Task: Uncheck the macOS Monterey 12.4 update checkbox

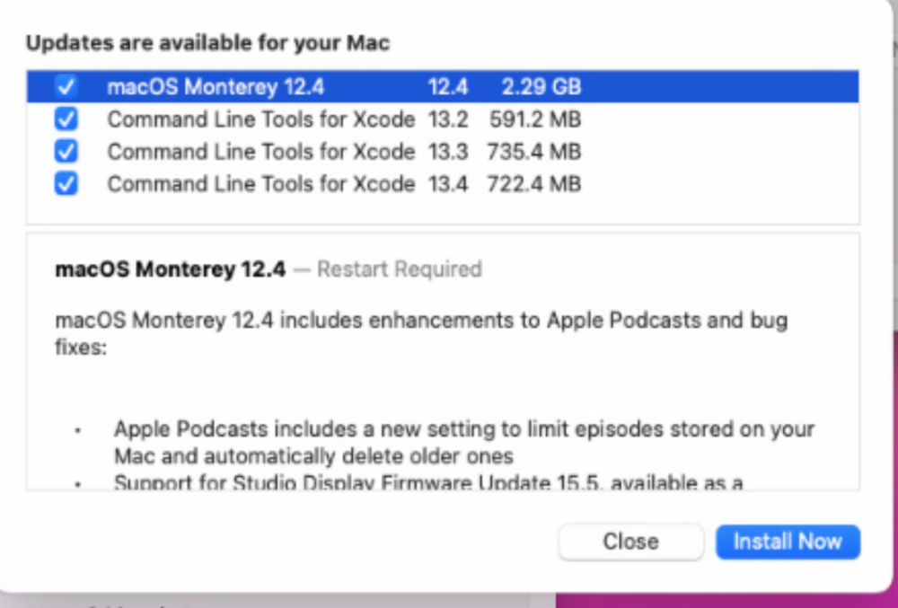Action: 66,86
